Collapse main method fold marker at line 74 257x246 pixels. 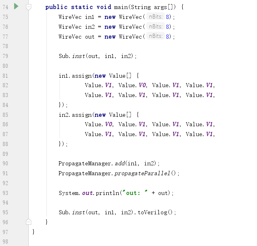[x=28, y=7]
